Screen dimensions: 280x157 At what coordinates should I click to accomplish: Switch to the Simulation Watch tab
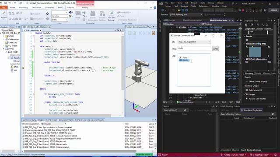tap(66, 120)
